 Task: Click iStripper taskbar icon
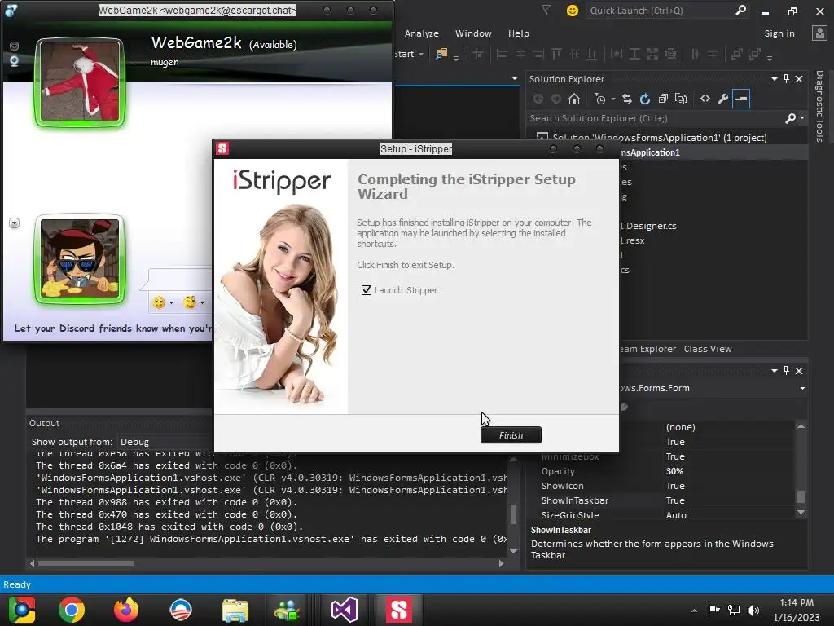(x=399, y=610)
